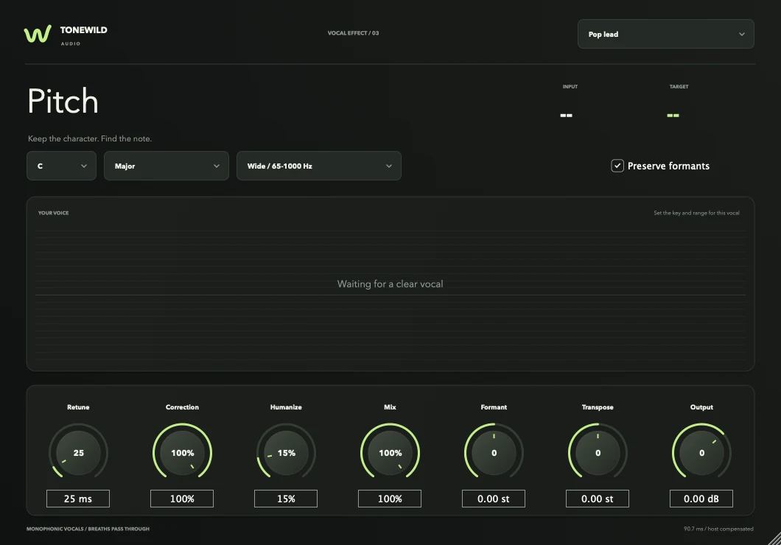The width and height of the screenshot is (781, 545).
Task: Click the 'YOUR VOICE' panel label
Action: pyautogui.click(x=53, y=213)
